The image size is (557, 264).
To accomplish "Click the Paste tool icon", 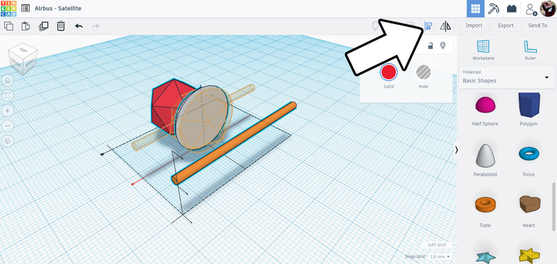I will coord(26,26).
